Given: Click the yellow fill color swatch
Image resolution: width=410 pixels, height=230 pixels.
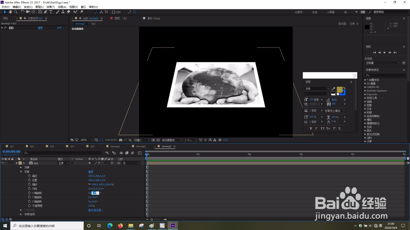Looking at the screenshot, I should (x=340, y=89).
